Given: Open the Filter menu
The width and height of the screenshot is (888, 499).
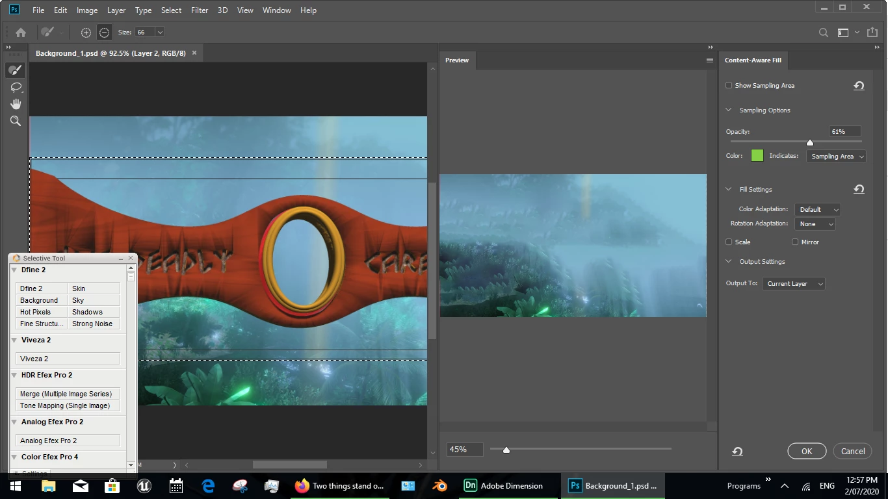Looking at the screenshot, I should pos(200,10).
